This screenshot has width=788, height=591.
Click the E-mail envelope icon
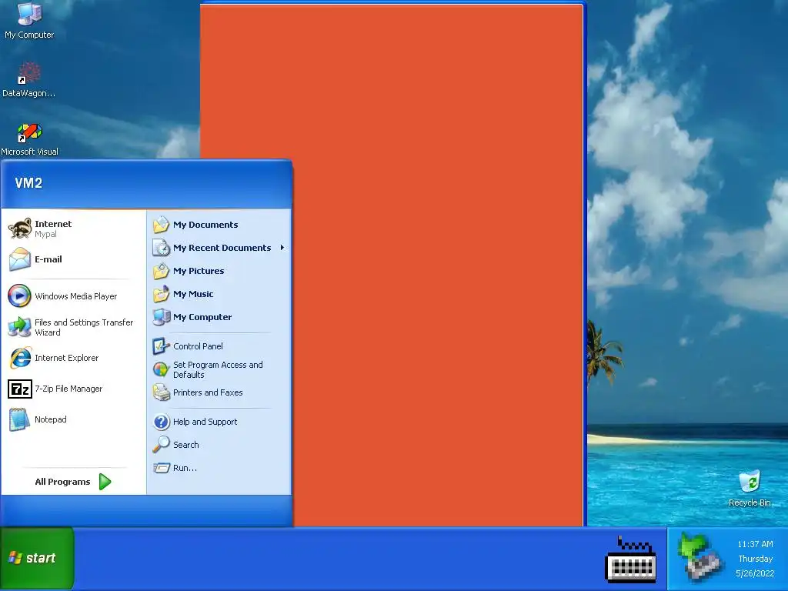(x=19, y=259)
